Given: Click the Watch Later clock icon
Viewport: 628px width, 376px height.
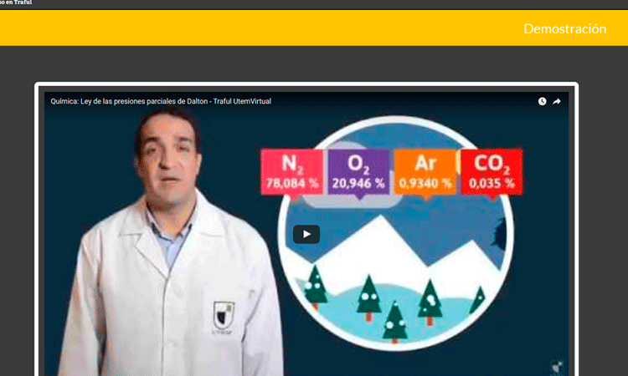Looking at the screenshot, I should (542, 101).
